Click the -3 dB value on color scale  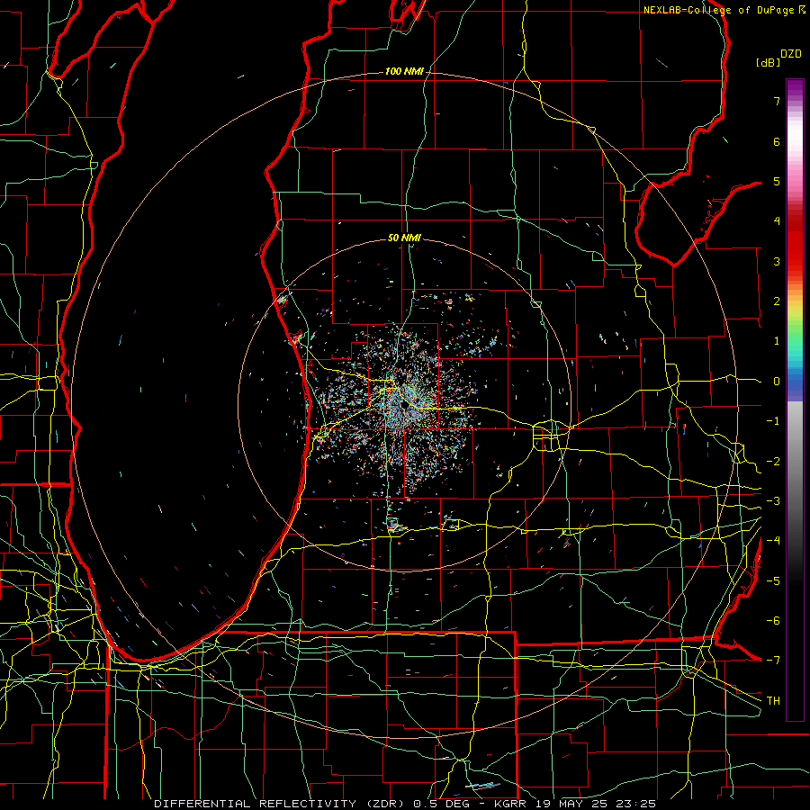click(x=773, y=501)
